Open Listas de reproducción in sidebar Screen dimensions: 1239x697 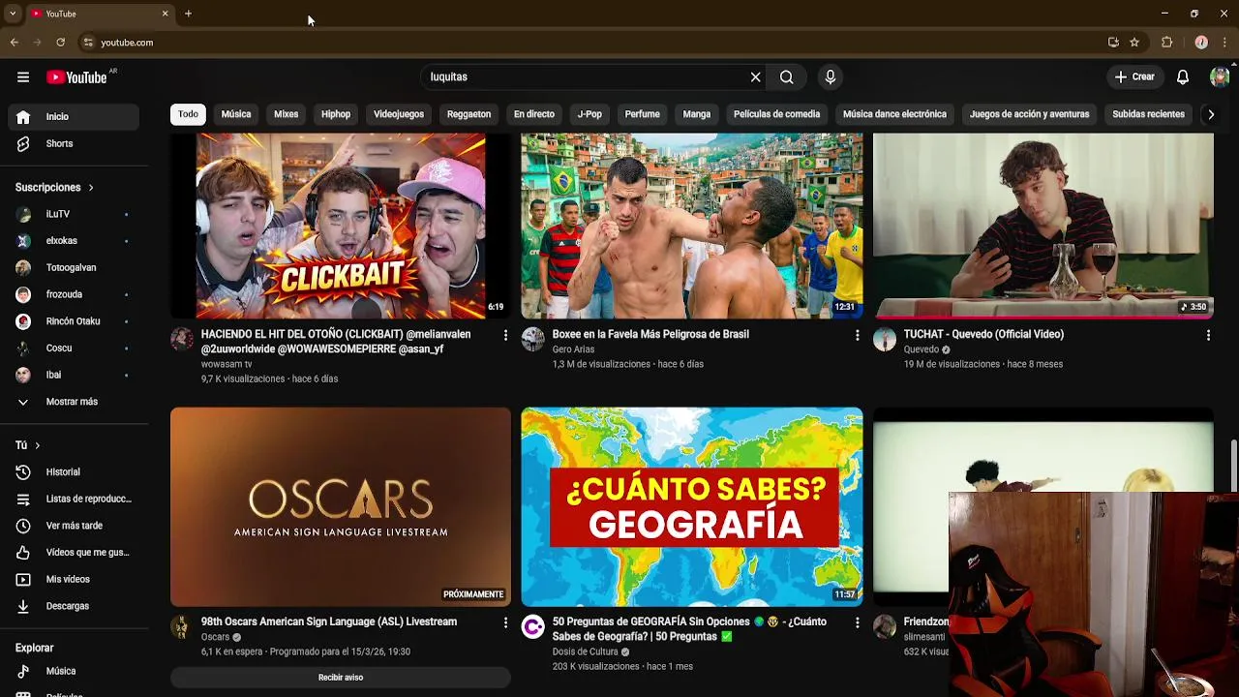pos(74,500)
